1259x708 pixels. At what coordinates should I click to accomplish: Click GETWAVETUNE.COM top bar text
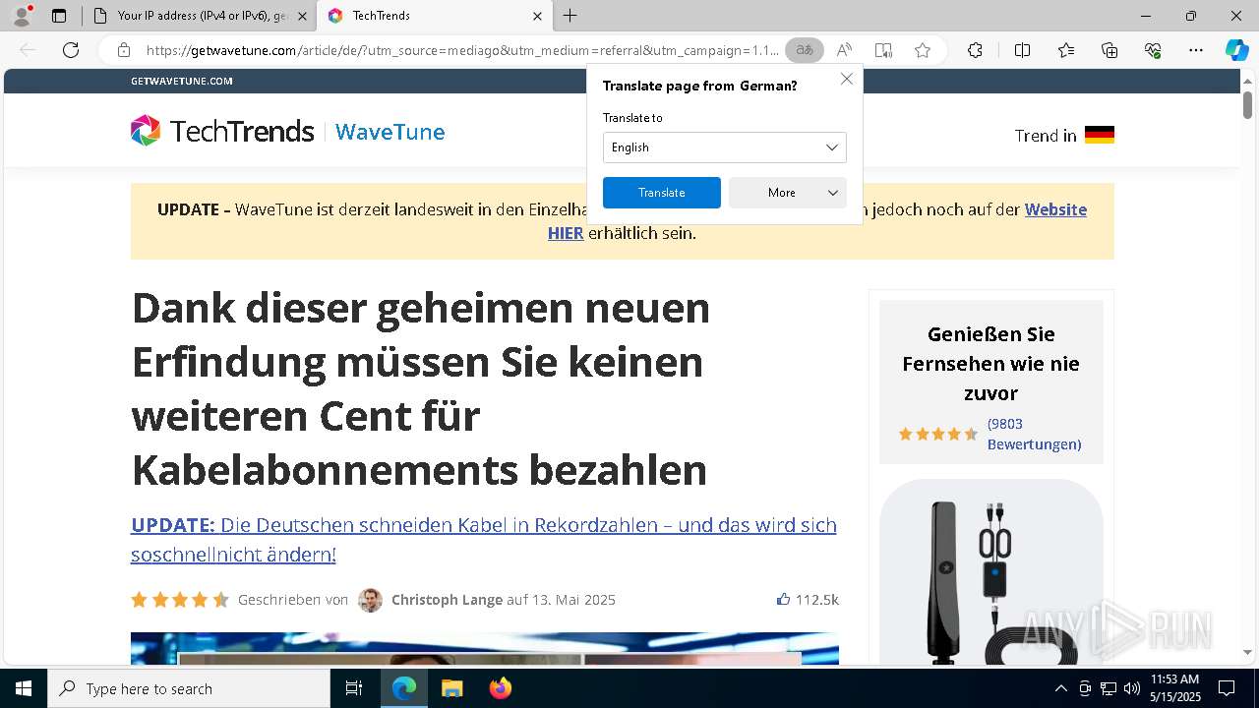coord(182,81)
